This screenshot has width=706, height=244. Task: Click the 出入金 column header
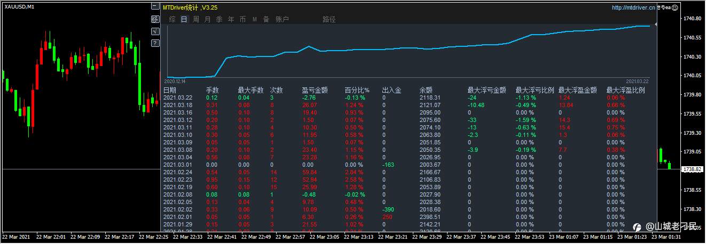pos(391,90)
